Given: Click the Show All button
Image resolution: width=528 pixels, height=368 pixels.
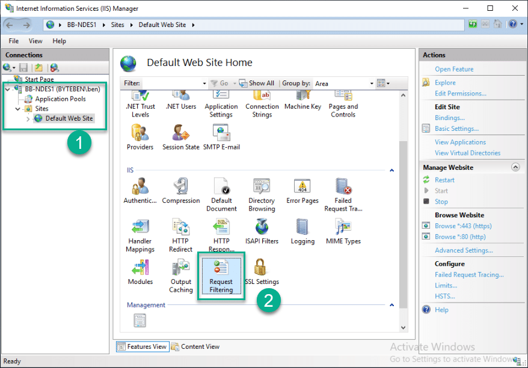Looking at the screenshot, I should pos(257,83).
